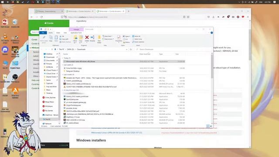Select Desktop in the navigation pane
The image size is (279, 157).
click(x=49, y=54)
